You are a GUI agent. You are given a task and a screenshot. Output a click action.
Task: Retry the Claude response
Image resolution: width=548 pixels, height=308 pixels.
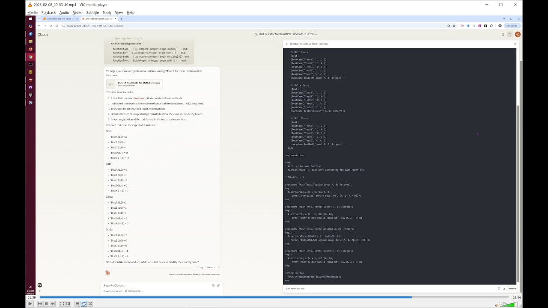pos(208,267)
